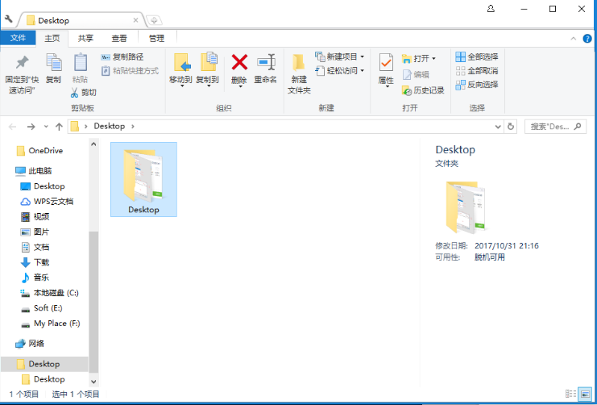The width and height of the screenshot is (597, 405).
Task: Open the 文件 menu
Action: point(18,38)
